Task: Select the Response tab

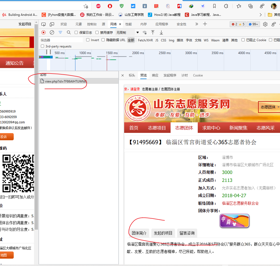Action: click(155, 75)
